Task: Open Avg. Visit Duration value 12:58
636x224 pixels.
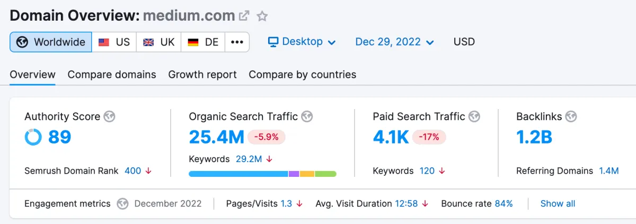Action: point(406,203)
